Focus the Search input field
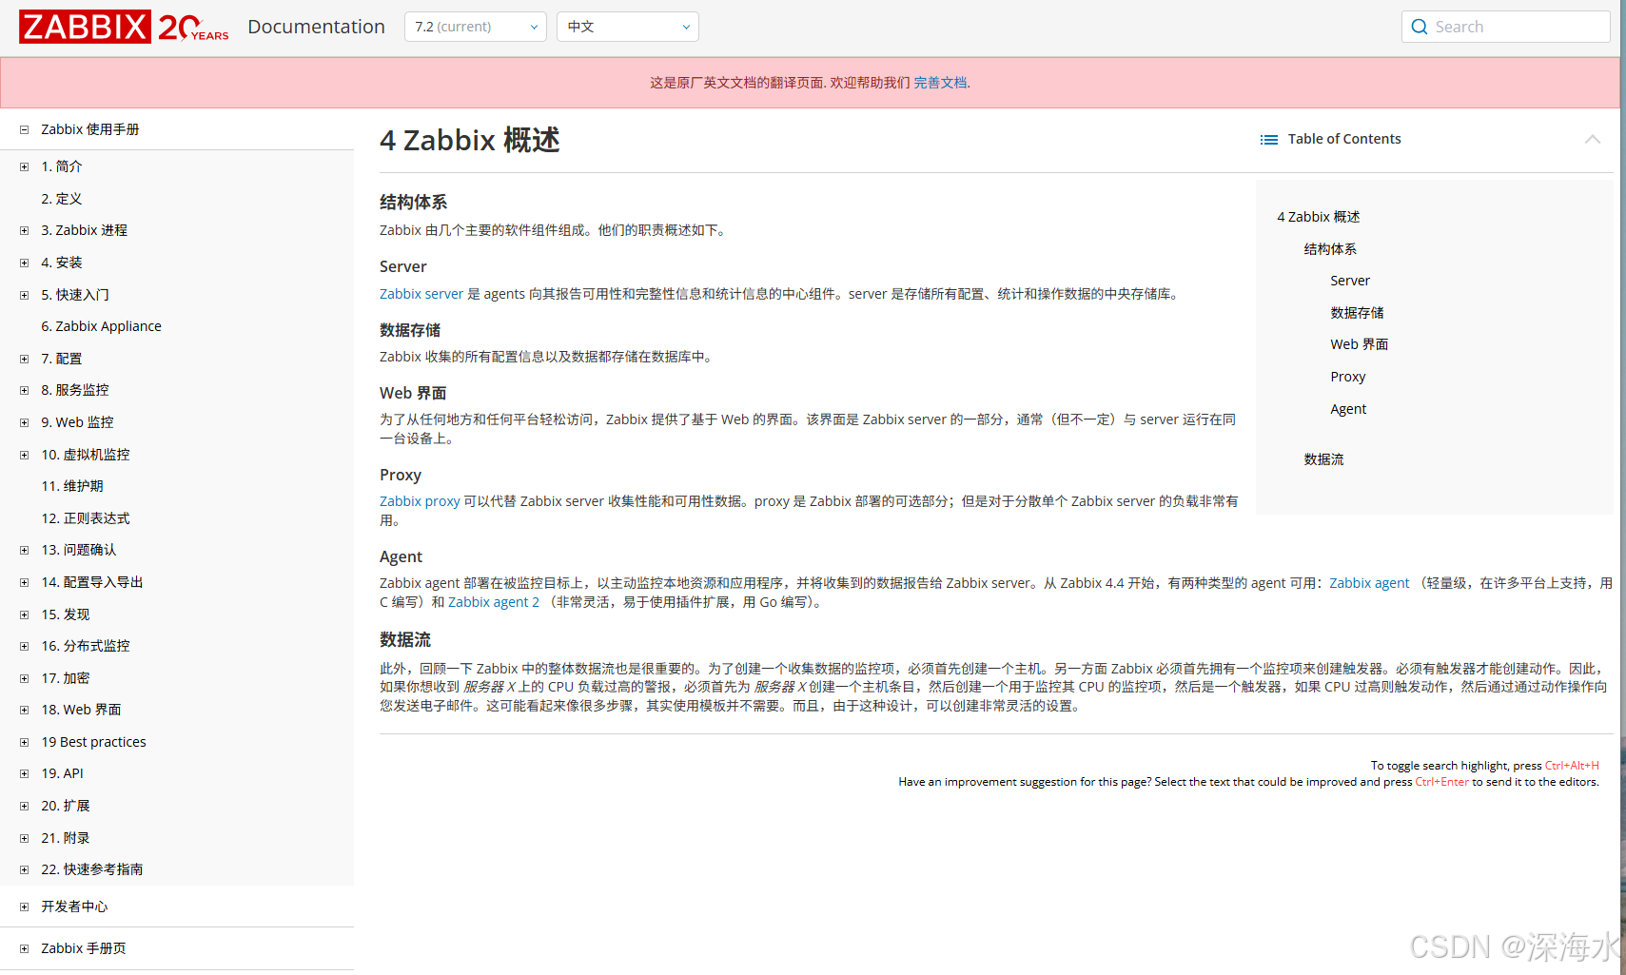This screenshot has width=1626, height=975. tap(1506, 27)
